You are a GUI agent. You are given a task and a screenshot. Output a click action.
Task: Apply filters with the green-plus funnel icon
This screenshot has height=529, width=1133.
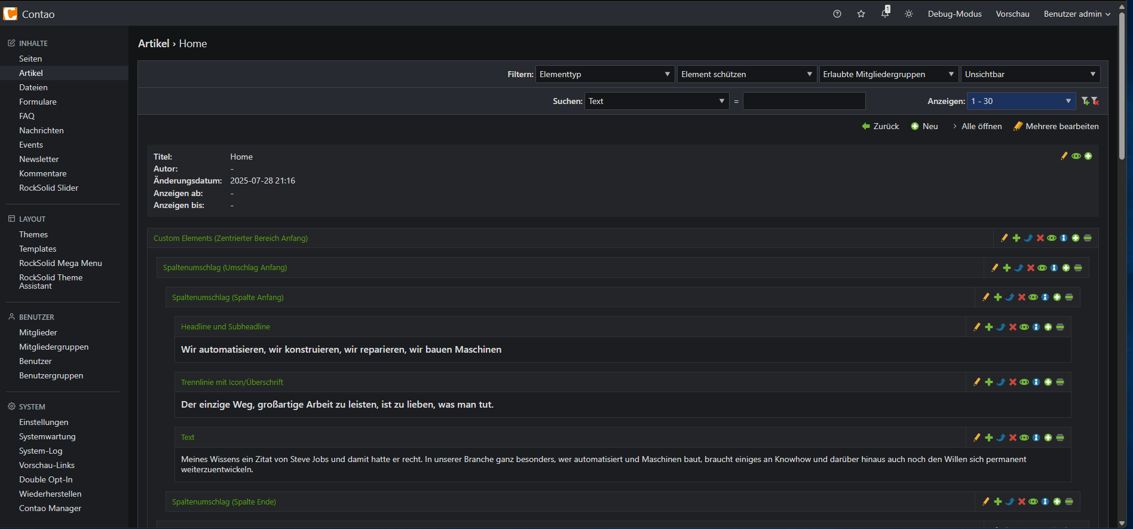(1085, 101)
